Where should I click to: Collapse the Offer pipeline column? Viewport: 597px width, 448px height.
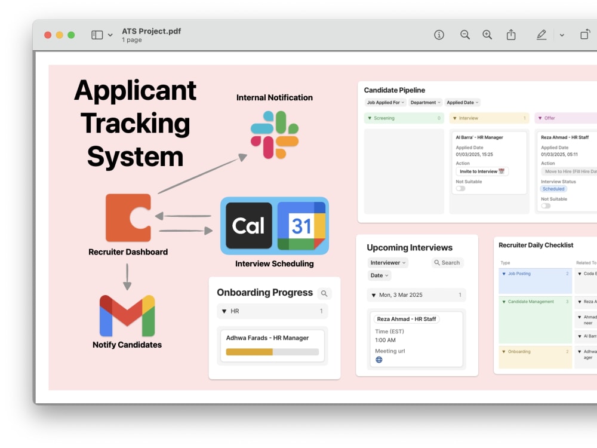[x=540, y=118]
